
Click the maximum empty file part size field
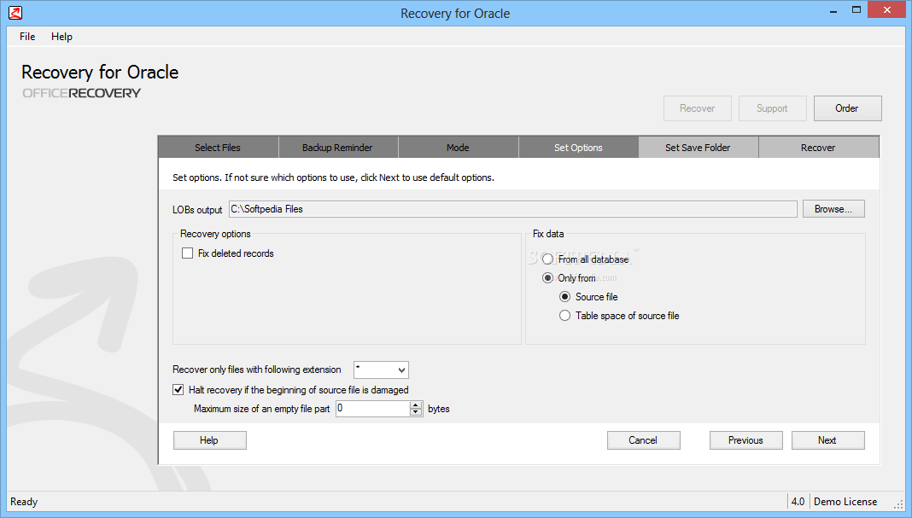pyautogui.click(x=373, y=409)
